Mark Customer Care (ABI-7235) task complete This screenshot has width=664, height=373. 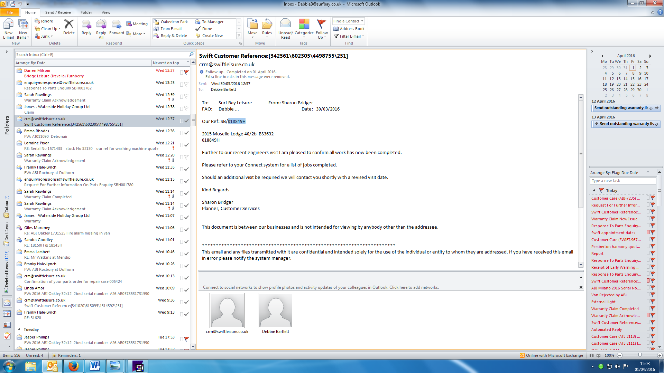(653, 198)
